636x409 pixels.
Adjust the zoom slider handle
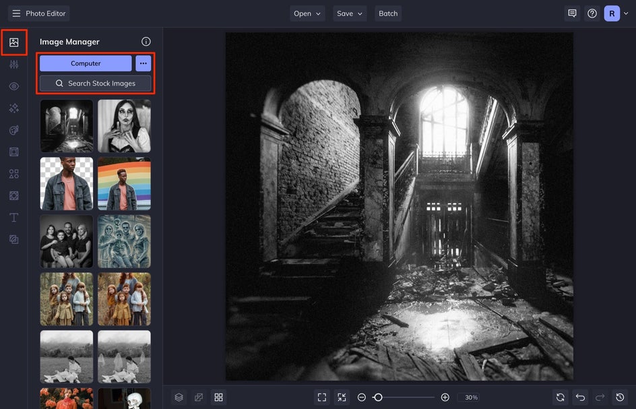378,398
